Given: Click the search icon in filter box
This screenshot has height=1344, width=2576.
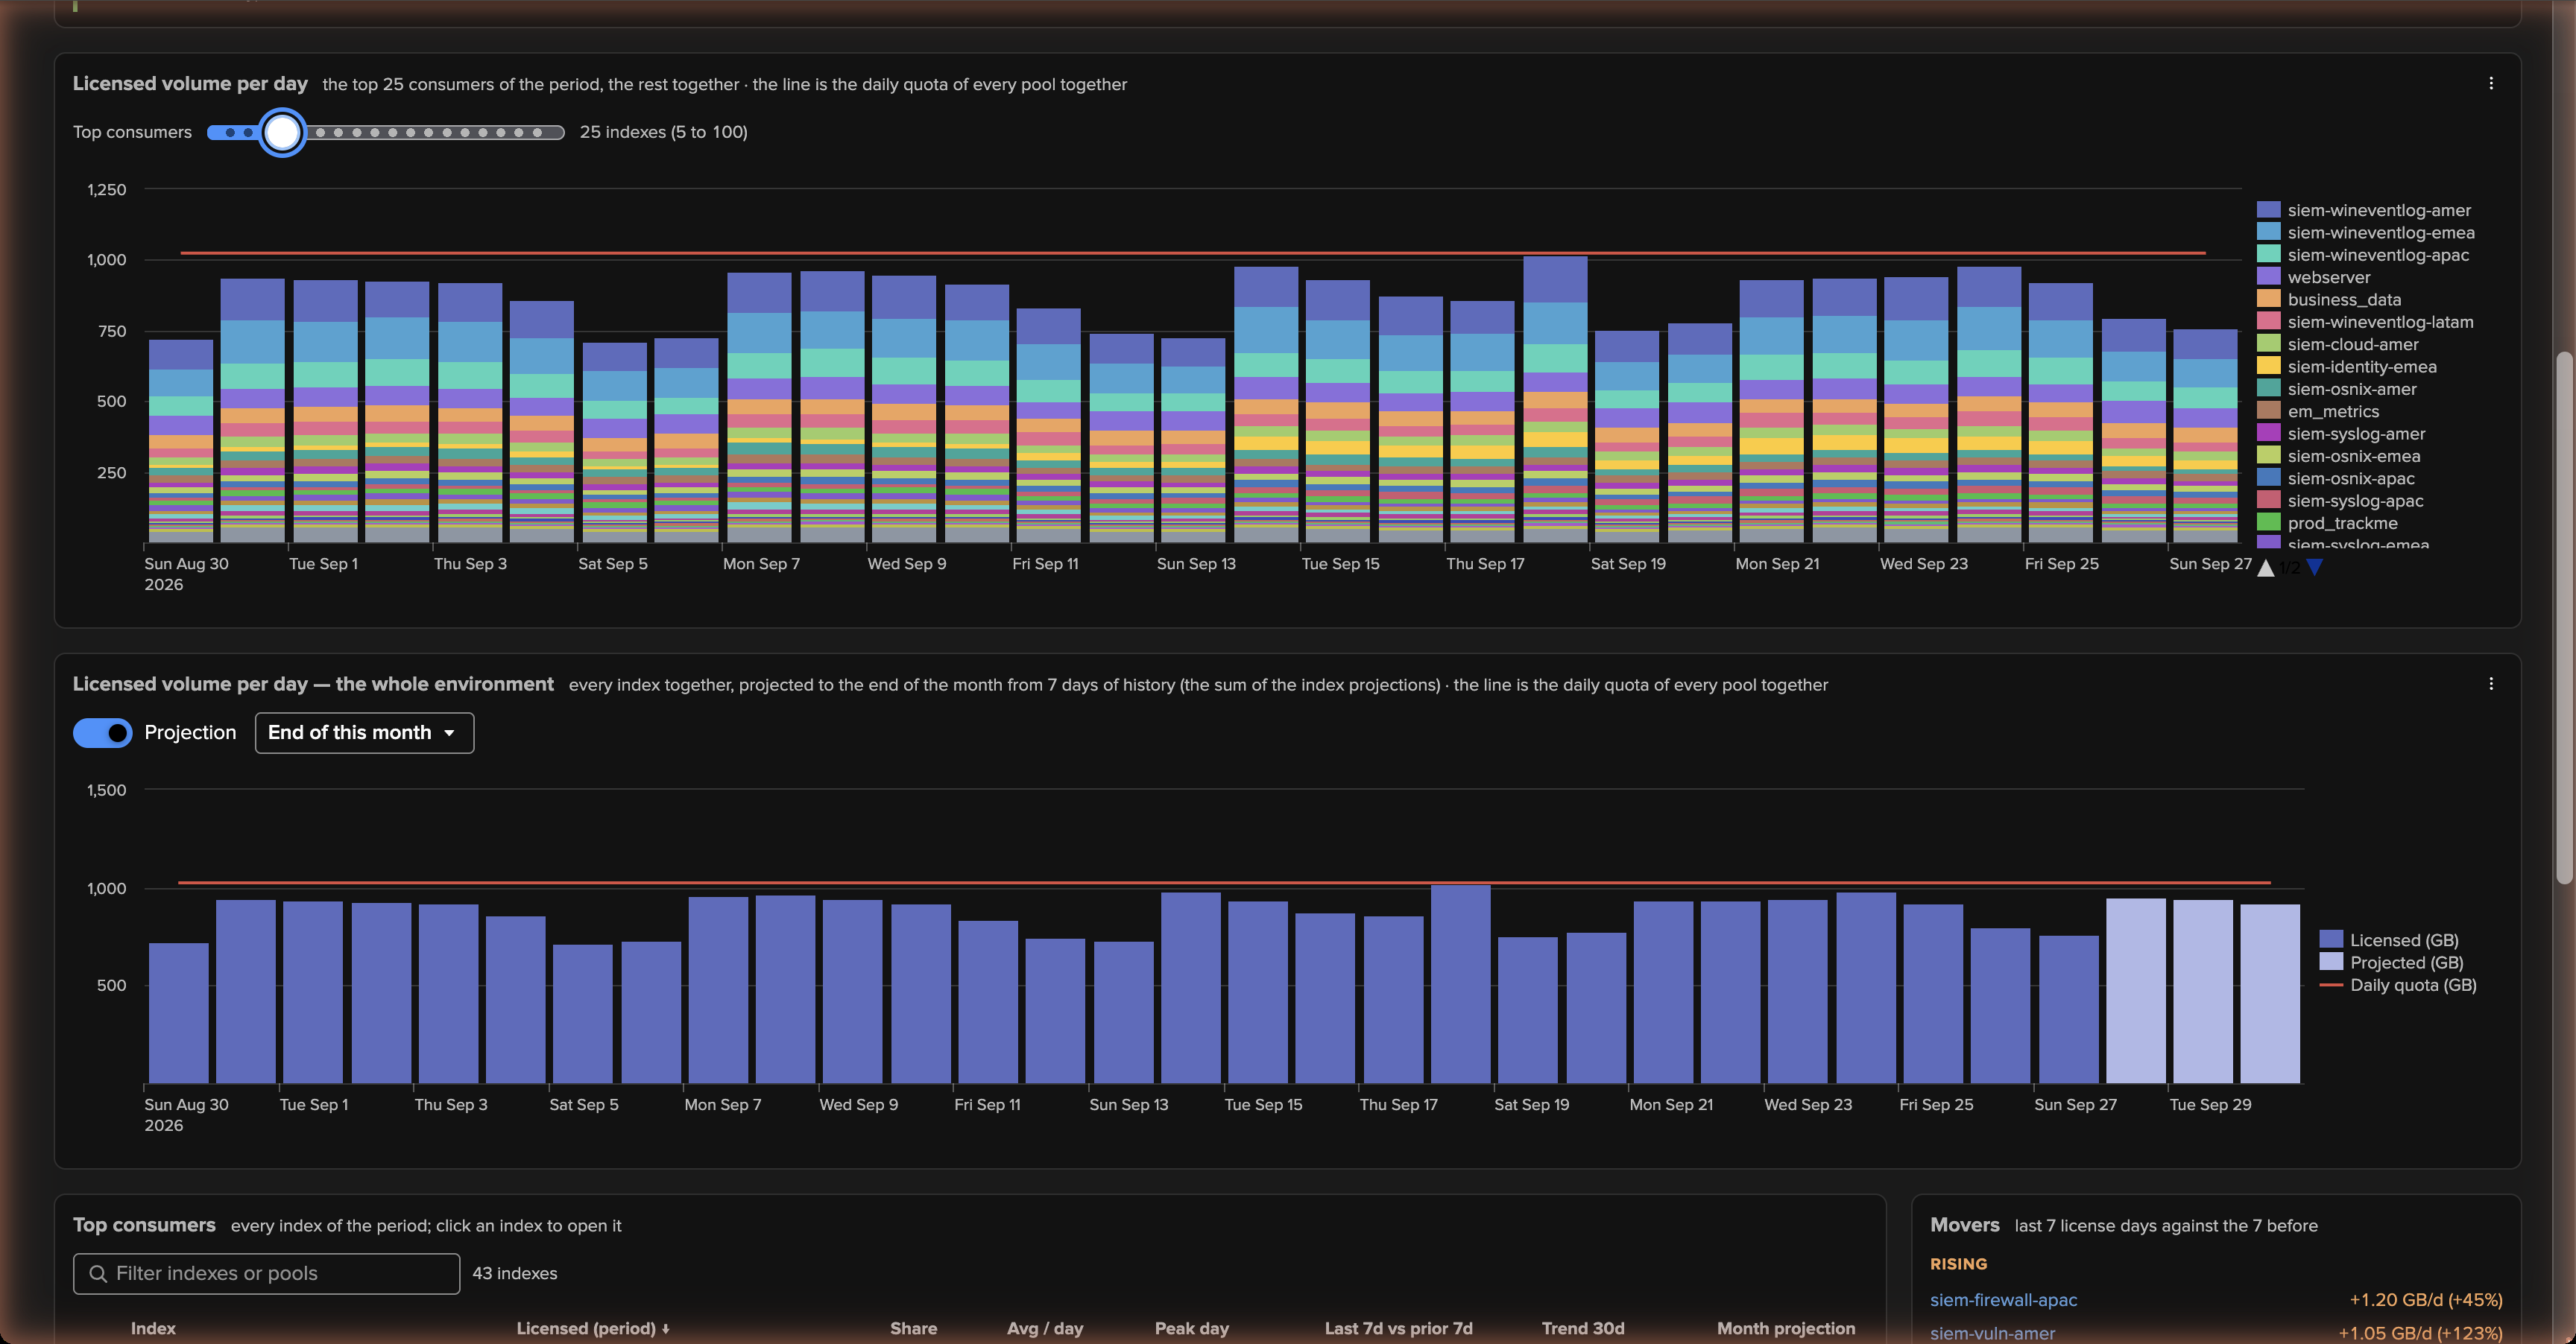Looking at the screenshot, I should pyautogui.click(x=98, y=1274).
